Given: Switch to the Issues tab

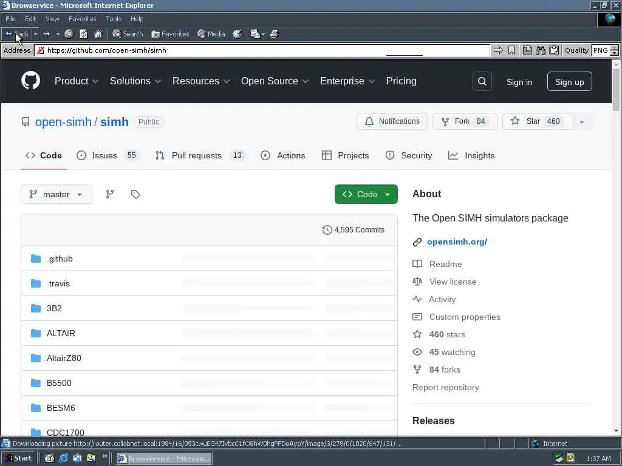Looking at the screenshot, I should [108, 156].
